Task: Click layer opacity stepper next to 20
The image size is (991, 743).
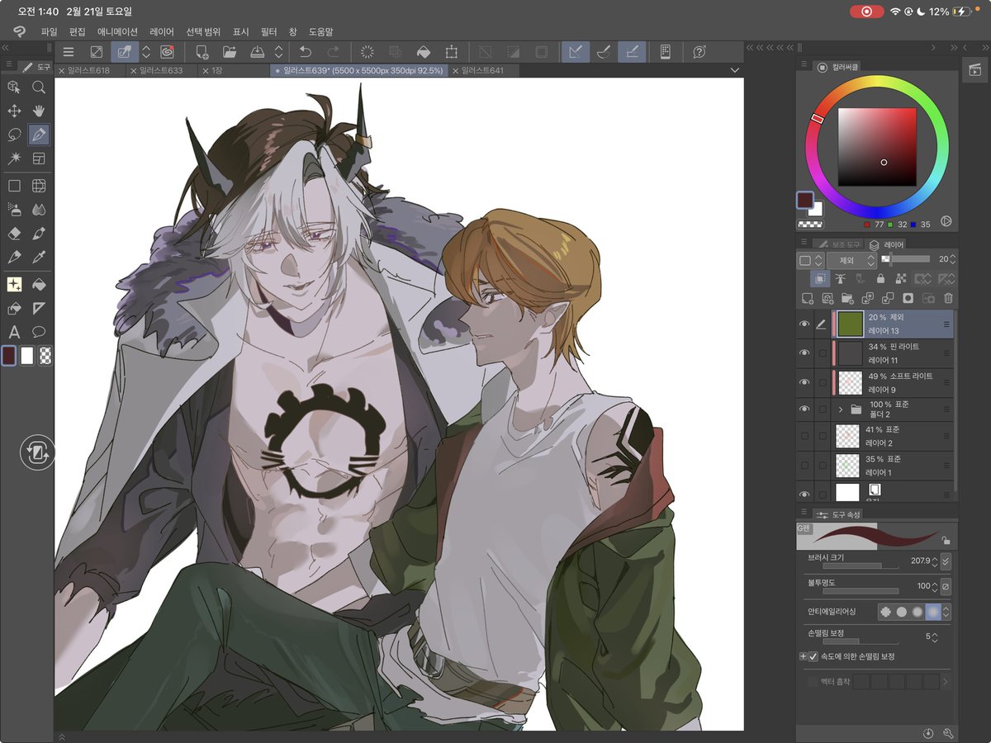Action: click(952, 259)
